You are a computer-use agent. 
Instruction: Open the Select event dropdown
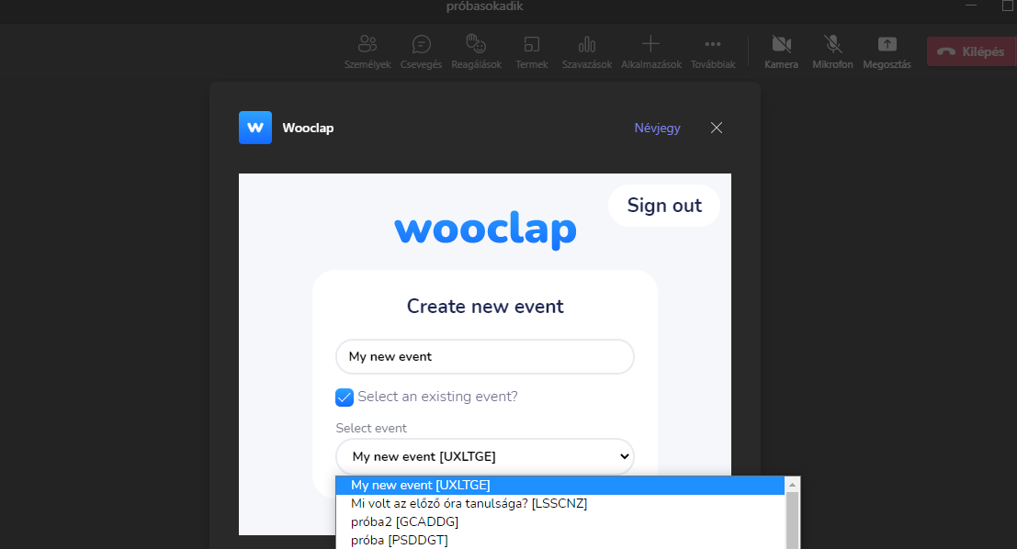[x=484, y=456]
